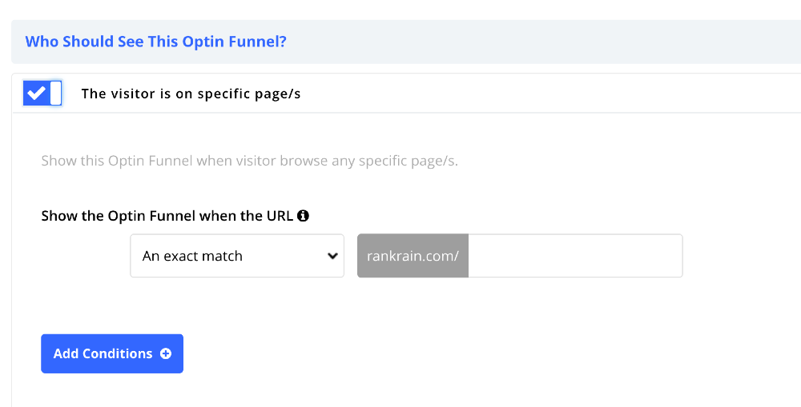Click the "The visitor is on specific page/s" label
The width and height of the screenshot is (801, 407).
point(191,94)
